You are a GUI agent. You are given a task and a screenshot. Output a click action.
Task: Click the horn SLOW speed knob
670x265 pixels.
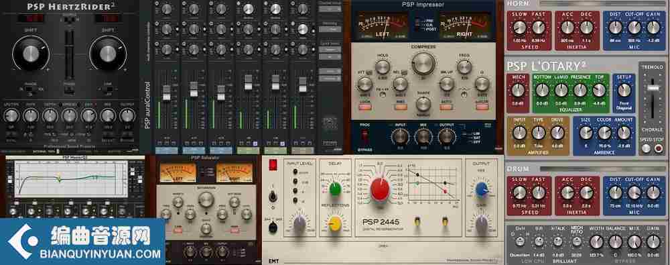click(x=519, y=28)
